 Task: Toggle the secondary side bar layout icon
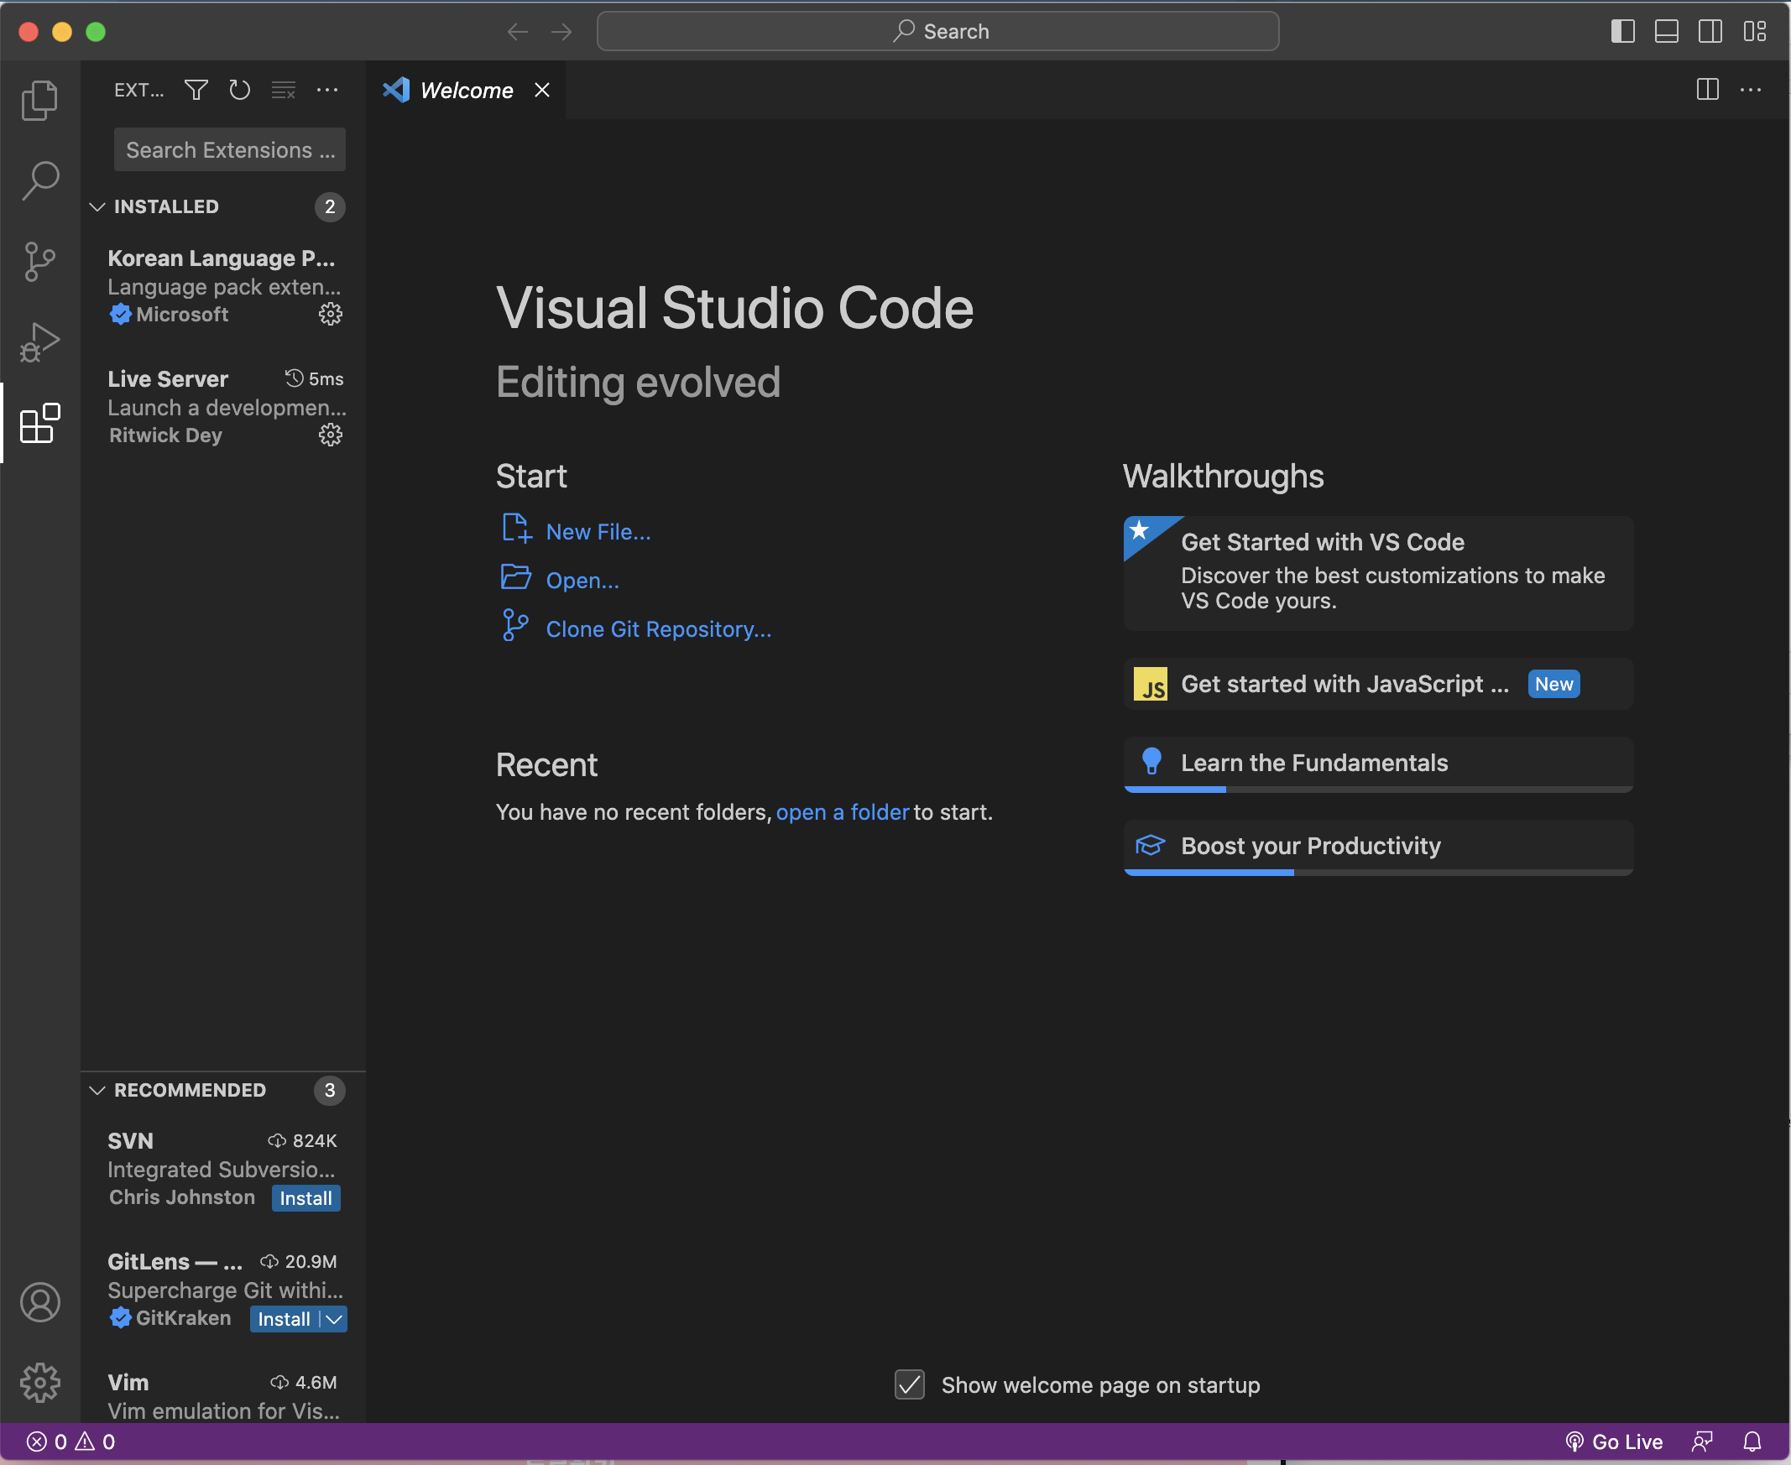point(1710,31)
